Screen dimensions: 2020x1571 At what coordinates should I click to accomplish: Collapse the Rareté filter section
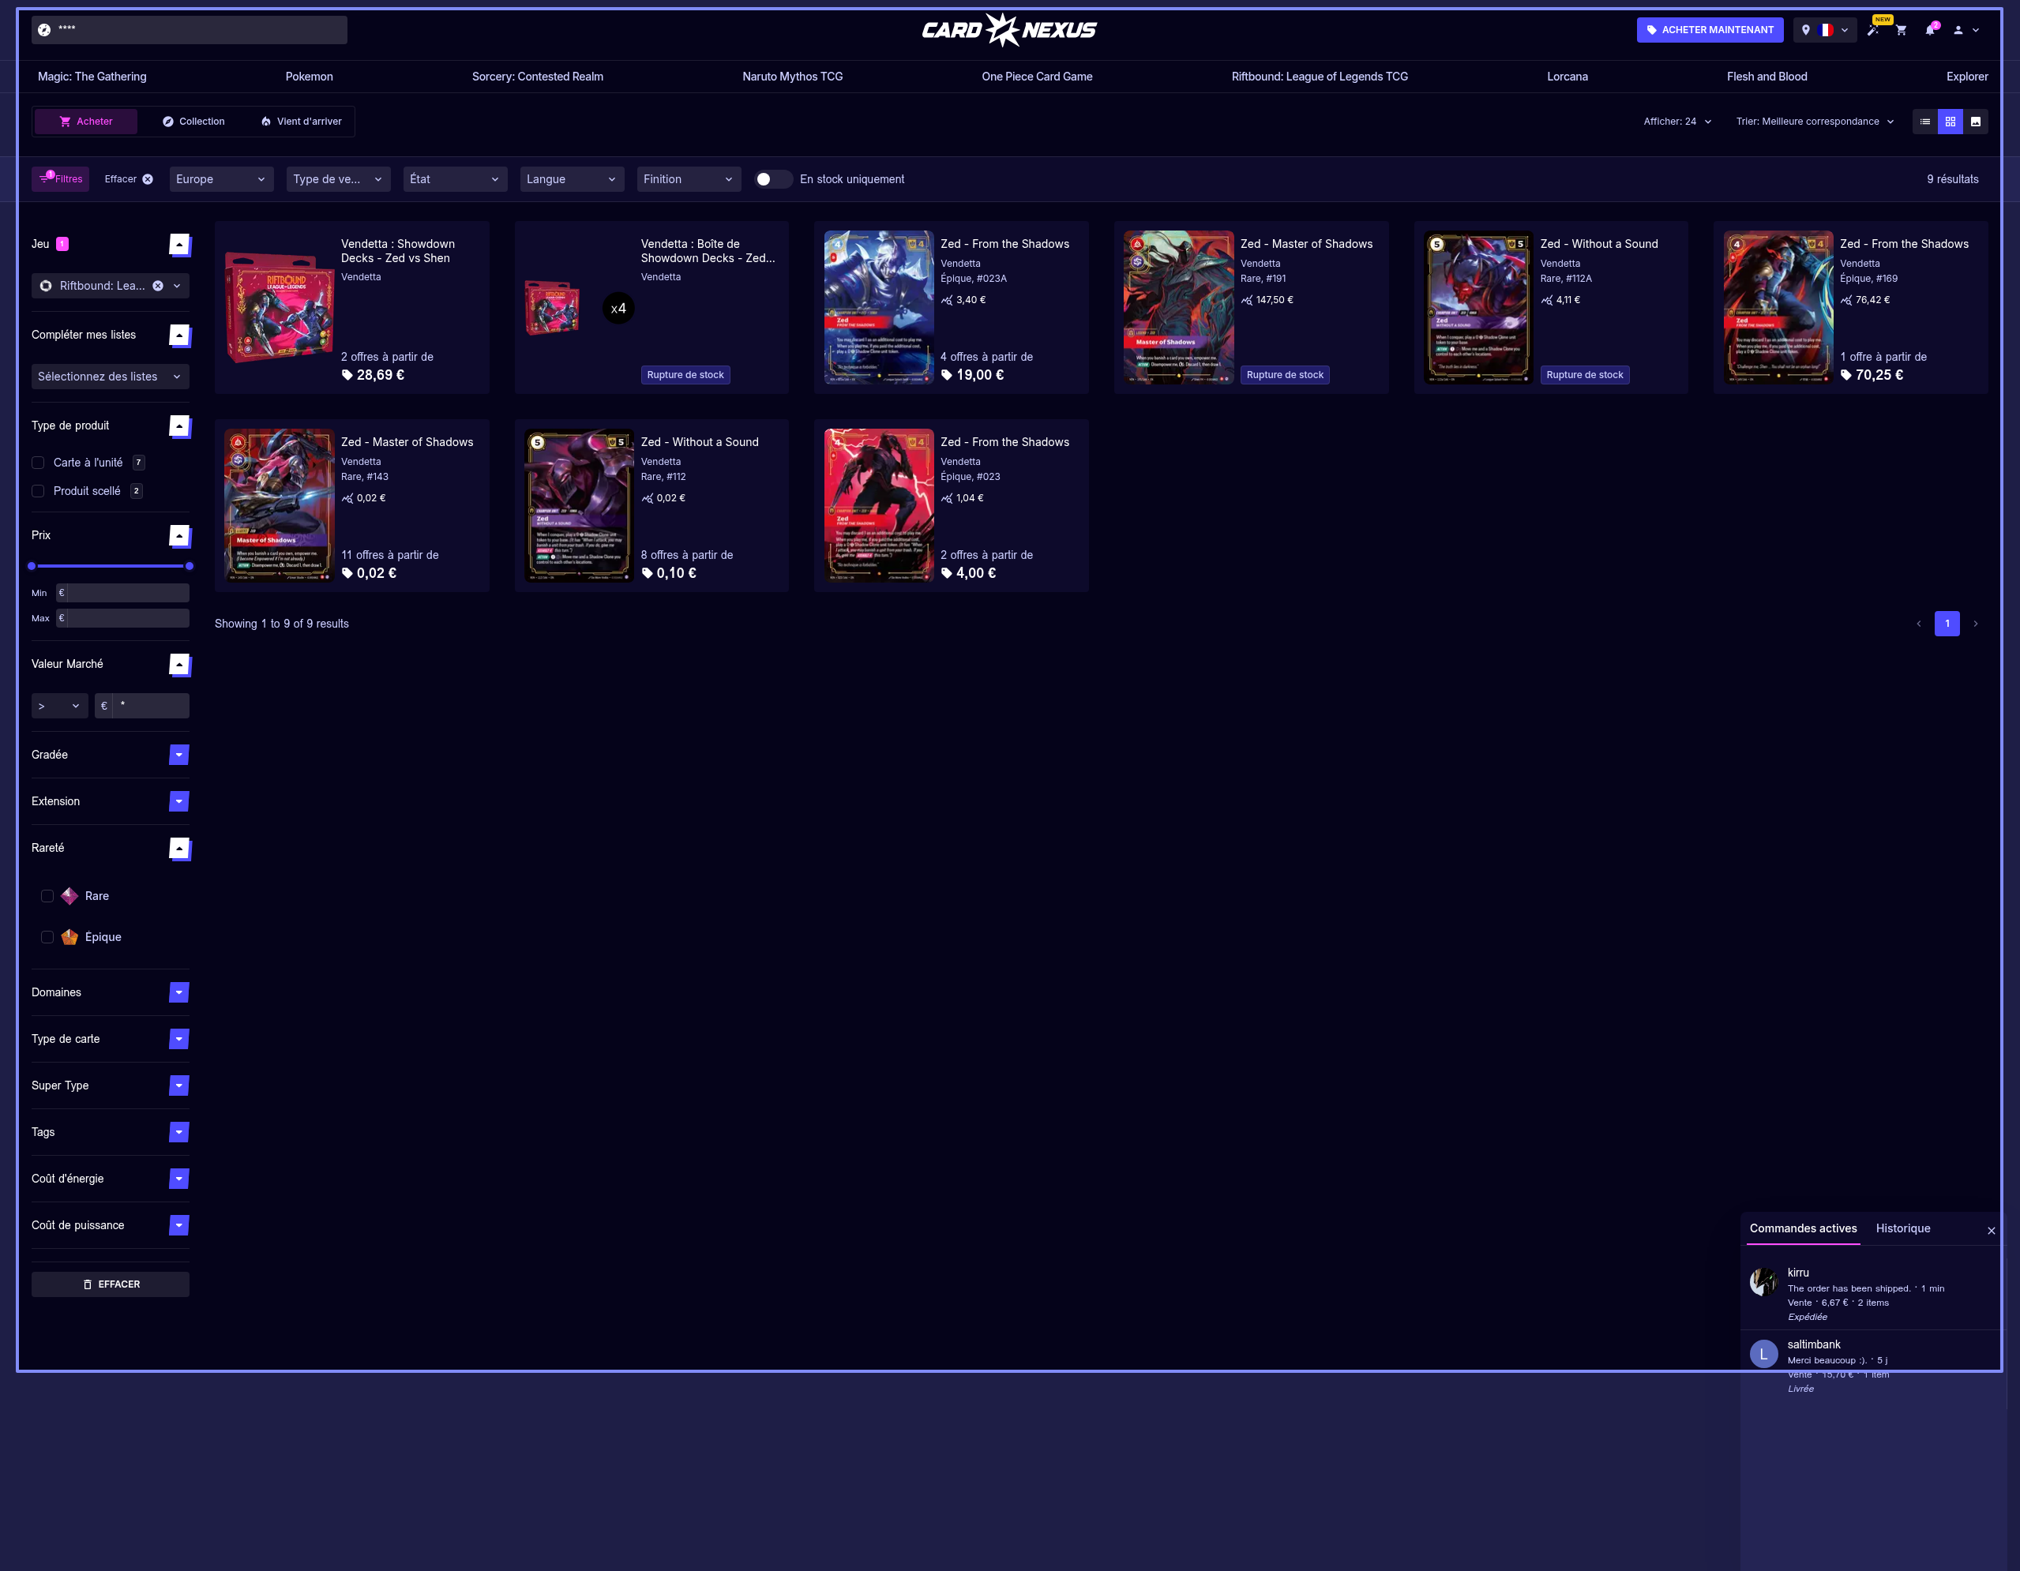[179, 848]
